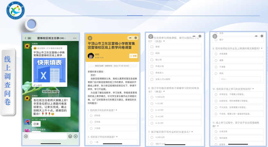
Task: Check the 祖父母 checkbox option
Action: point(152,60)
